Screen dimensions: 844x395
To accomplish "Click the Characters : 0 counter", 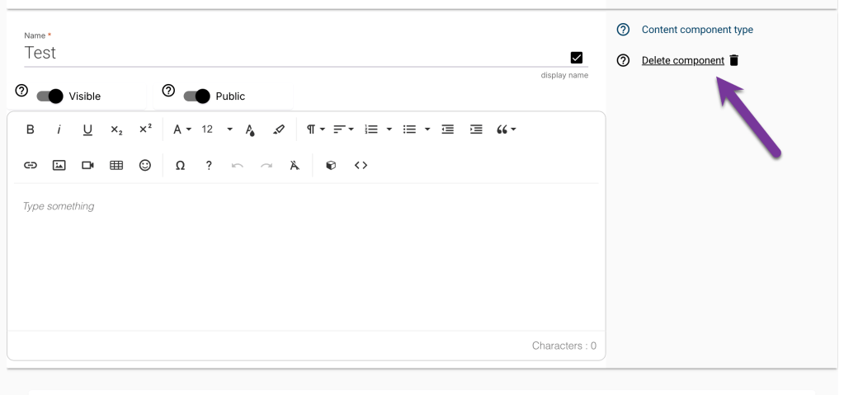I will (564, 346).
